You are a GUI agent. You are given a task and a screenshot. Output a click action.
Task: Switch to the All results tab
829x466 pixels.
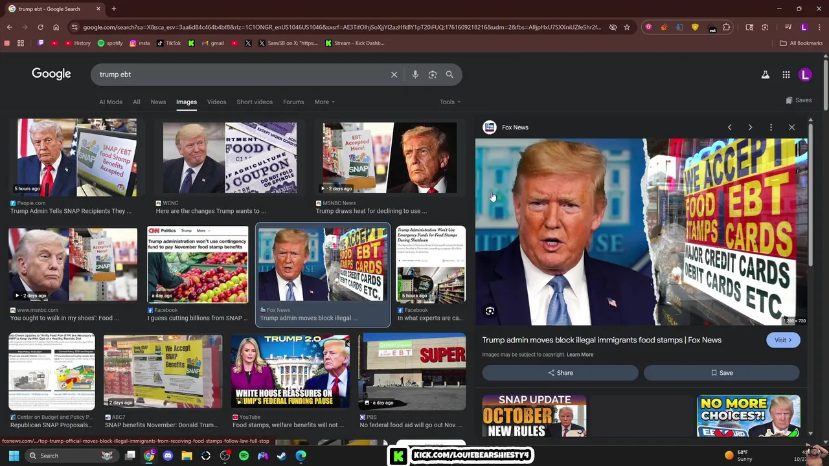pos(137,102)
